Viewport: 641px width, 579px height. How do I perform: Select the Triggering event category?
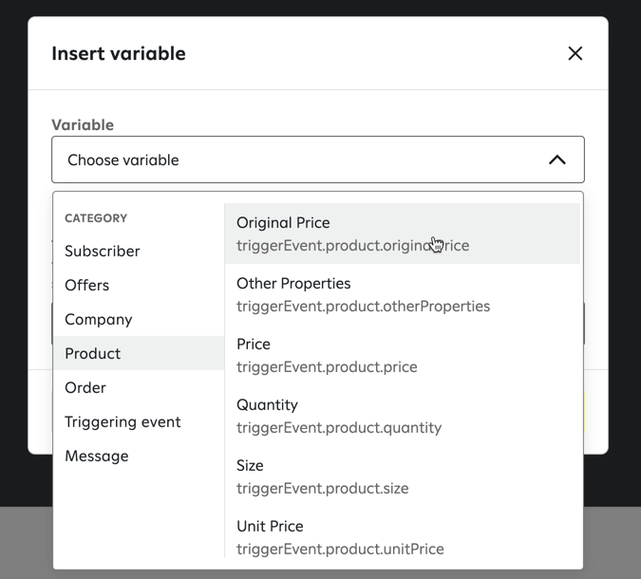pyautogui.click(x=139, y=421)
